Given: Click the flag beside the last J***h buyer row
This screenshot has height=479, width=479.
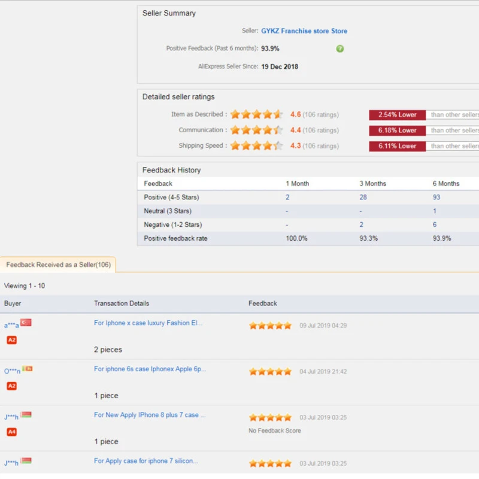Looking at the screenshot, I should 26,460.
